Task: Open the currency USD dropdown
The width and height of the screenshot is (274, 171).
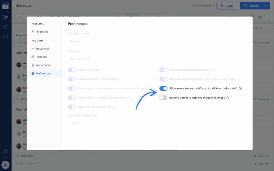Action: click(112, 59)
